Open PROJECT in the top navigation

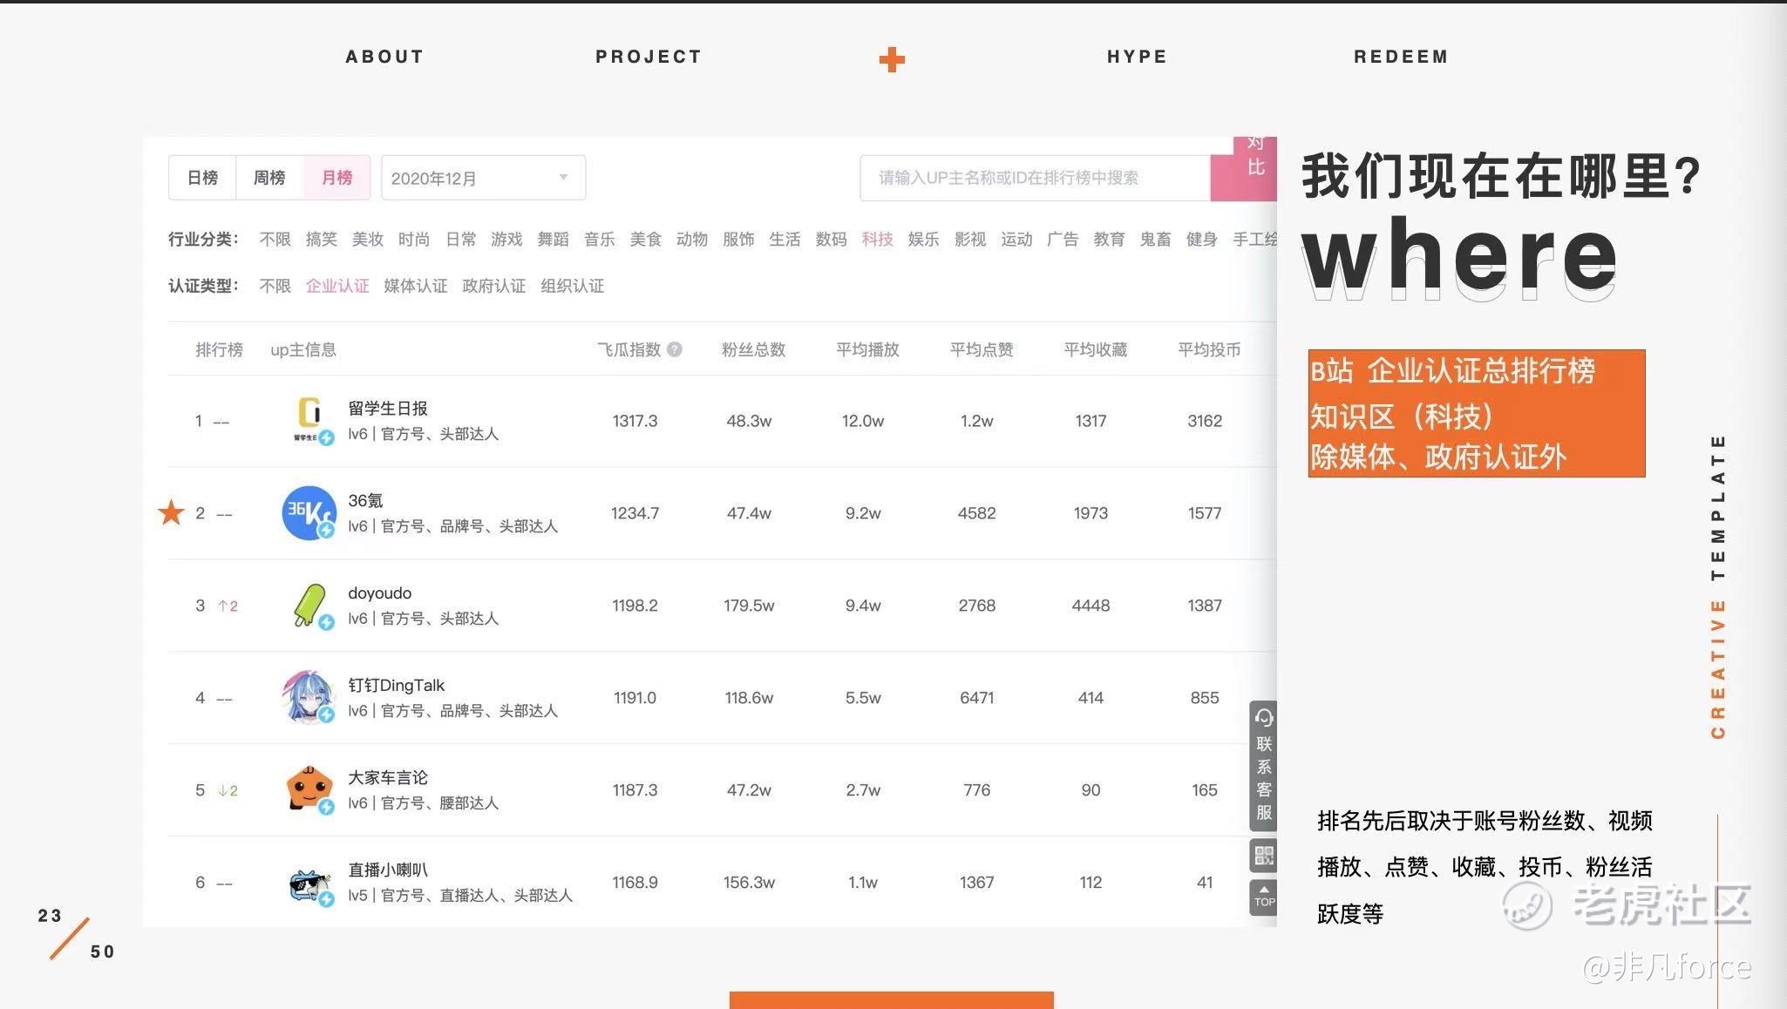pos(649,57)
